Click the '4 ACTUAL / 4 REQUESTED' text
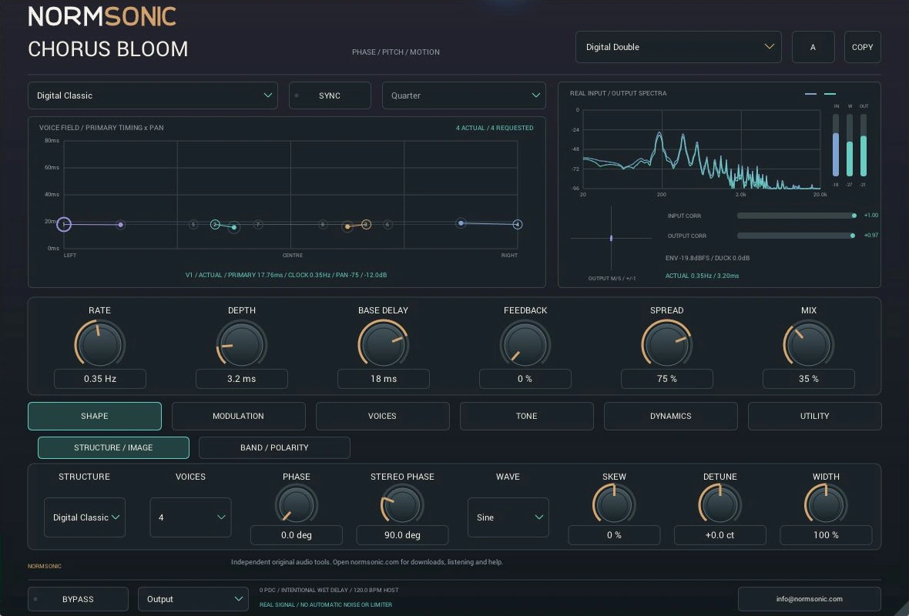The width and height of the screenshot is (909, 616). click(x=495, y=128)
